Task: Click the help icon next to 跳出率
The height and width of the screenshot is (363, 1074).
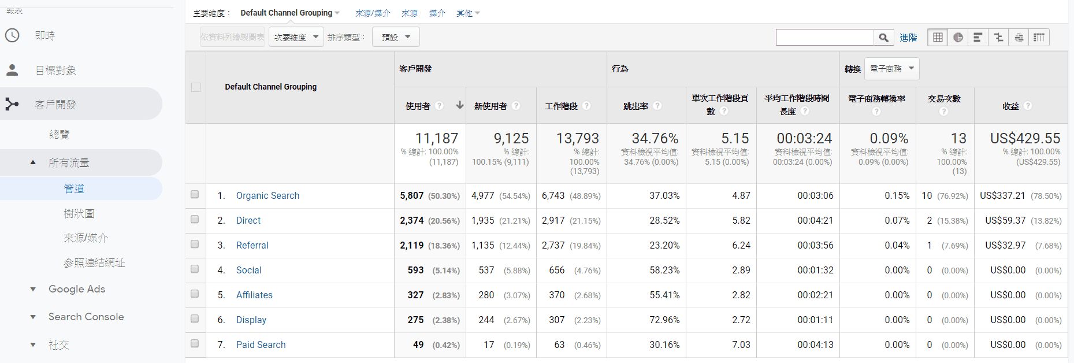Action: click(x=657, y=106)
